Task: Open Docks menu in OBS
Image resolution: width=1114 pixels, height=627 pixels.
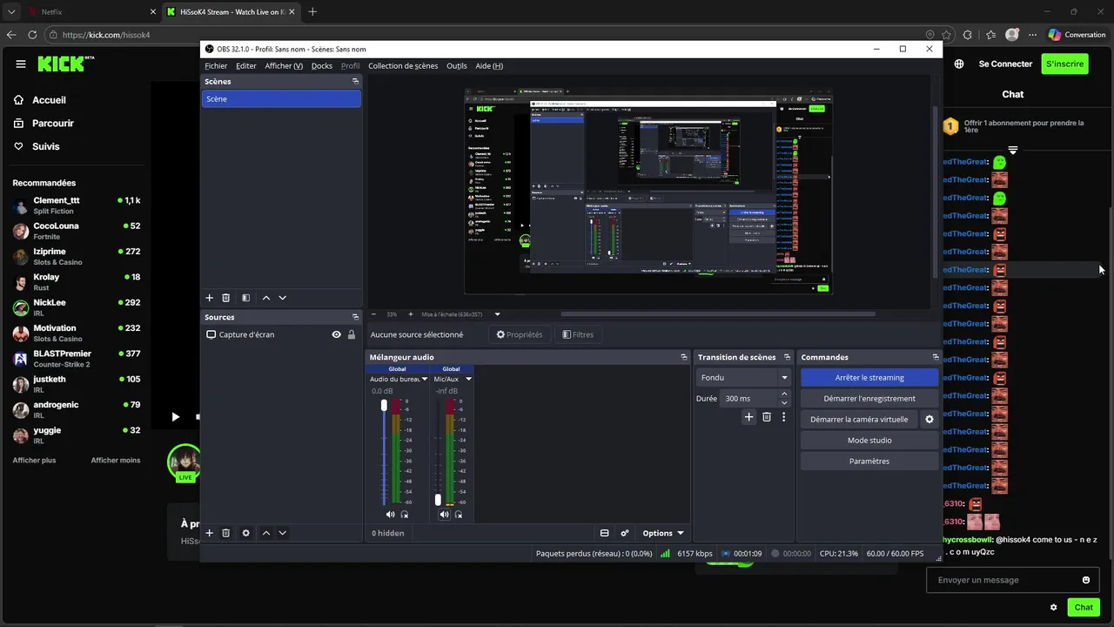Action: point(322,66)
